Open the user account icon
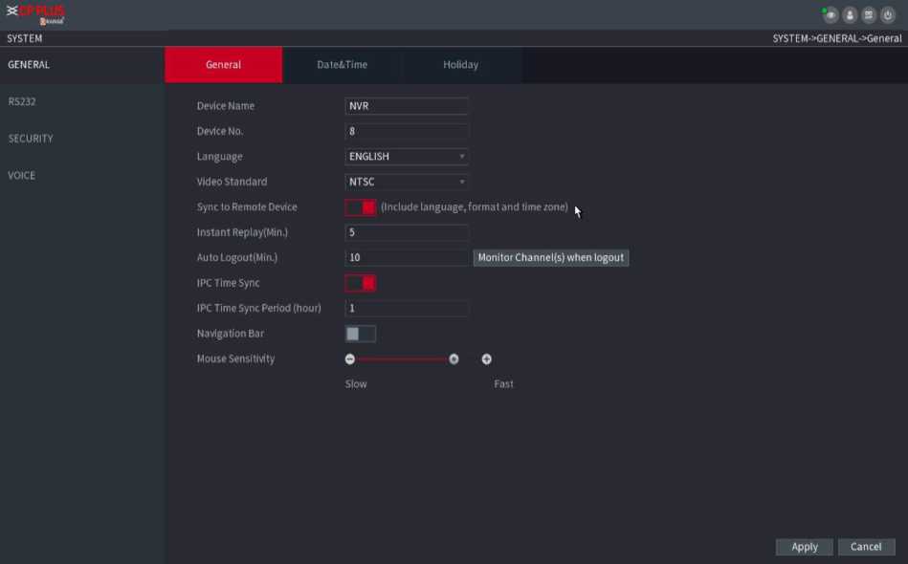Image resolution: width=908 pixels, height=564 pixels. point(850,15)
